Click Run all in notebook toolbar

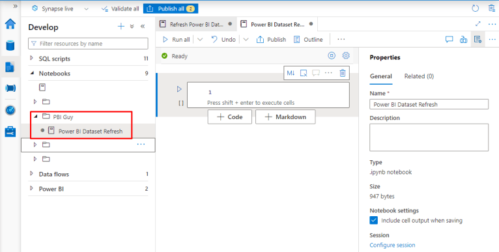176,40
